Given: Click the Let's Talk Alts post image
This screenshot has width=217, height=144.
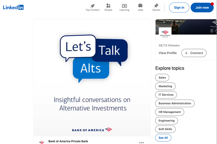Looking at the screenshot, I should (x=92, y=78).
